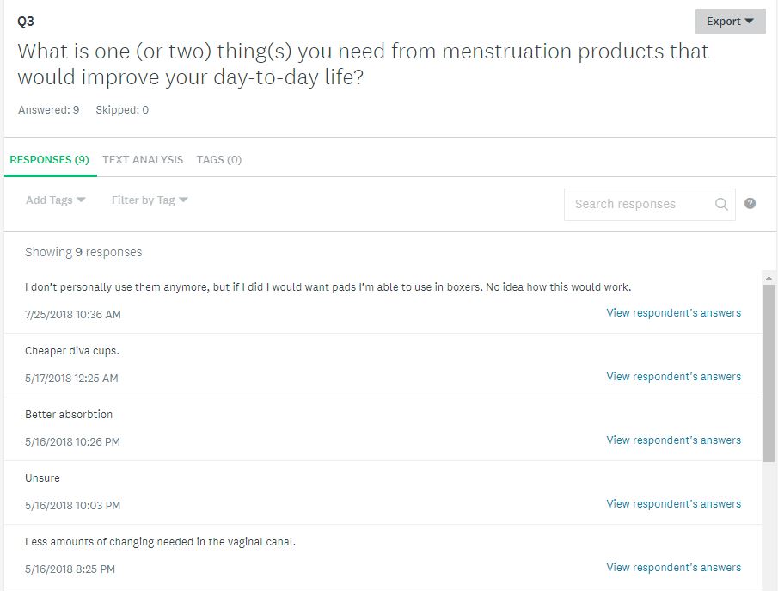View respondent's answers for vaginal canal response
Image resolution: width=778 pixels, height=591 pixels.
pyautogui.click(x=673, y=567)
